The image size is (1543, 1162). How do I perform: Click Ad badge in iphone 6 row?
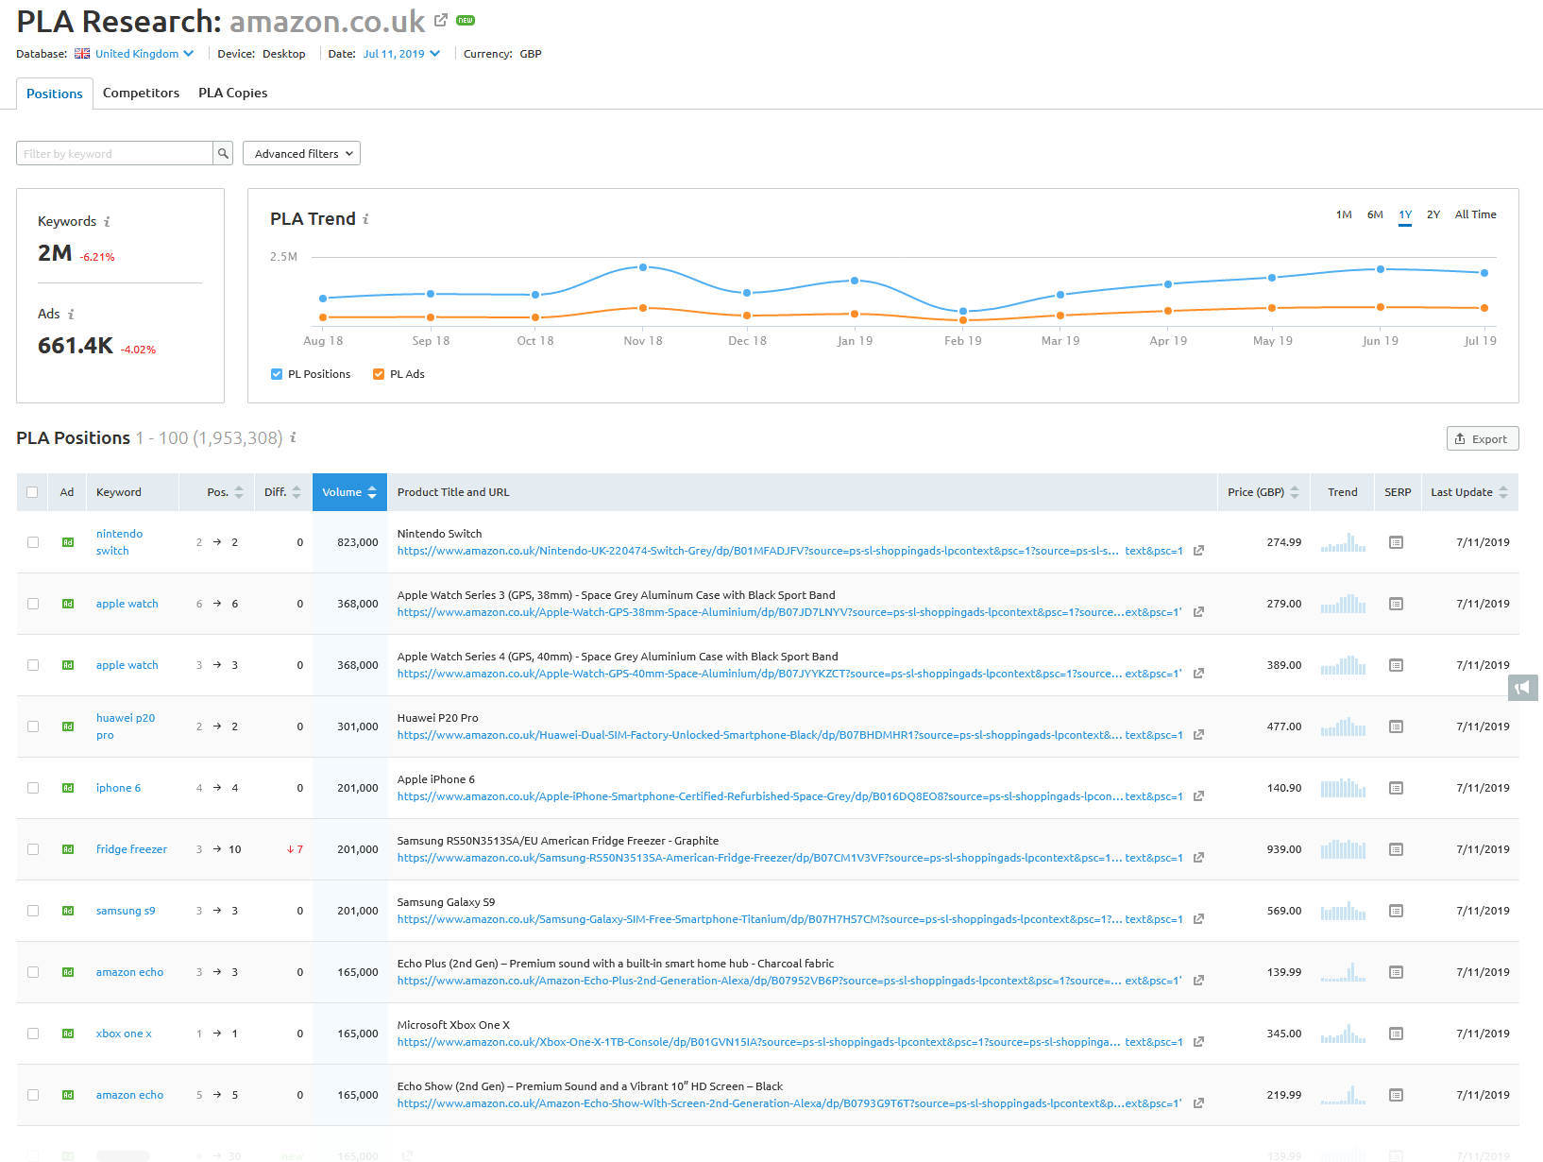68,788
